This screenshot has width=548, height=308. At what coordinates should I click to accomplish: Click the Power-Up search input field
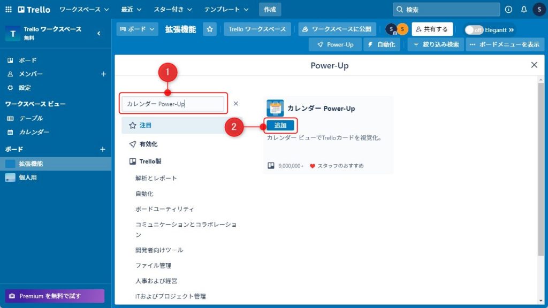pyautogui.click(x=173, y=104)
